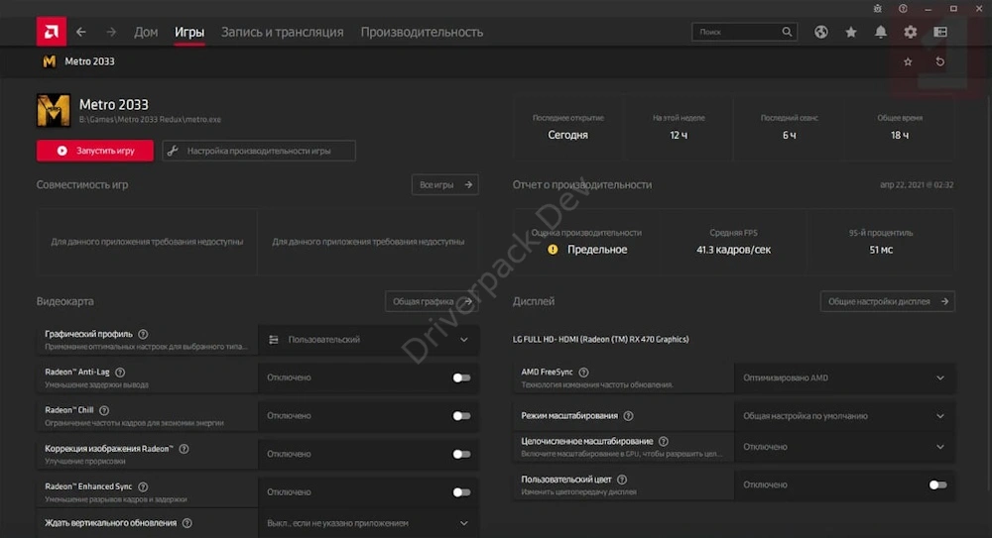Click the AMD logo home icon
Viewport: 992px width, 538px height.
[x=52, y=32]
